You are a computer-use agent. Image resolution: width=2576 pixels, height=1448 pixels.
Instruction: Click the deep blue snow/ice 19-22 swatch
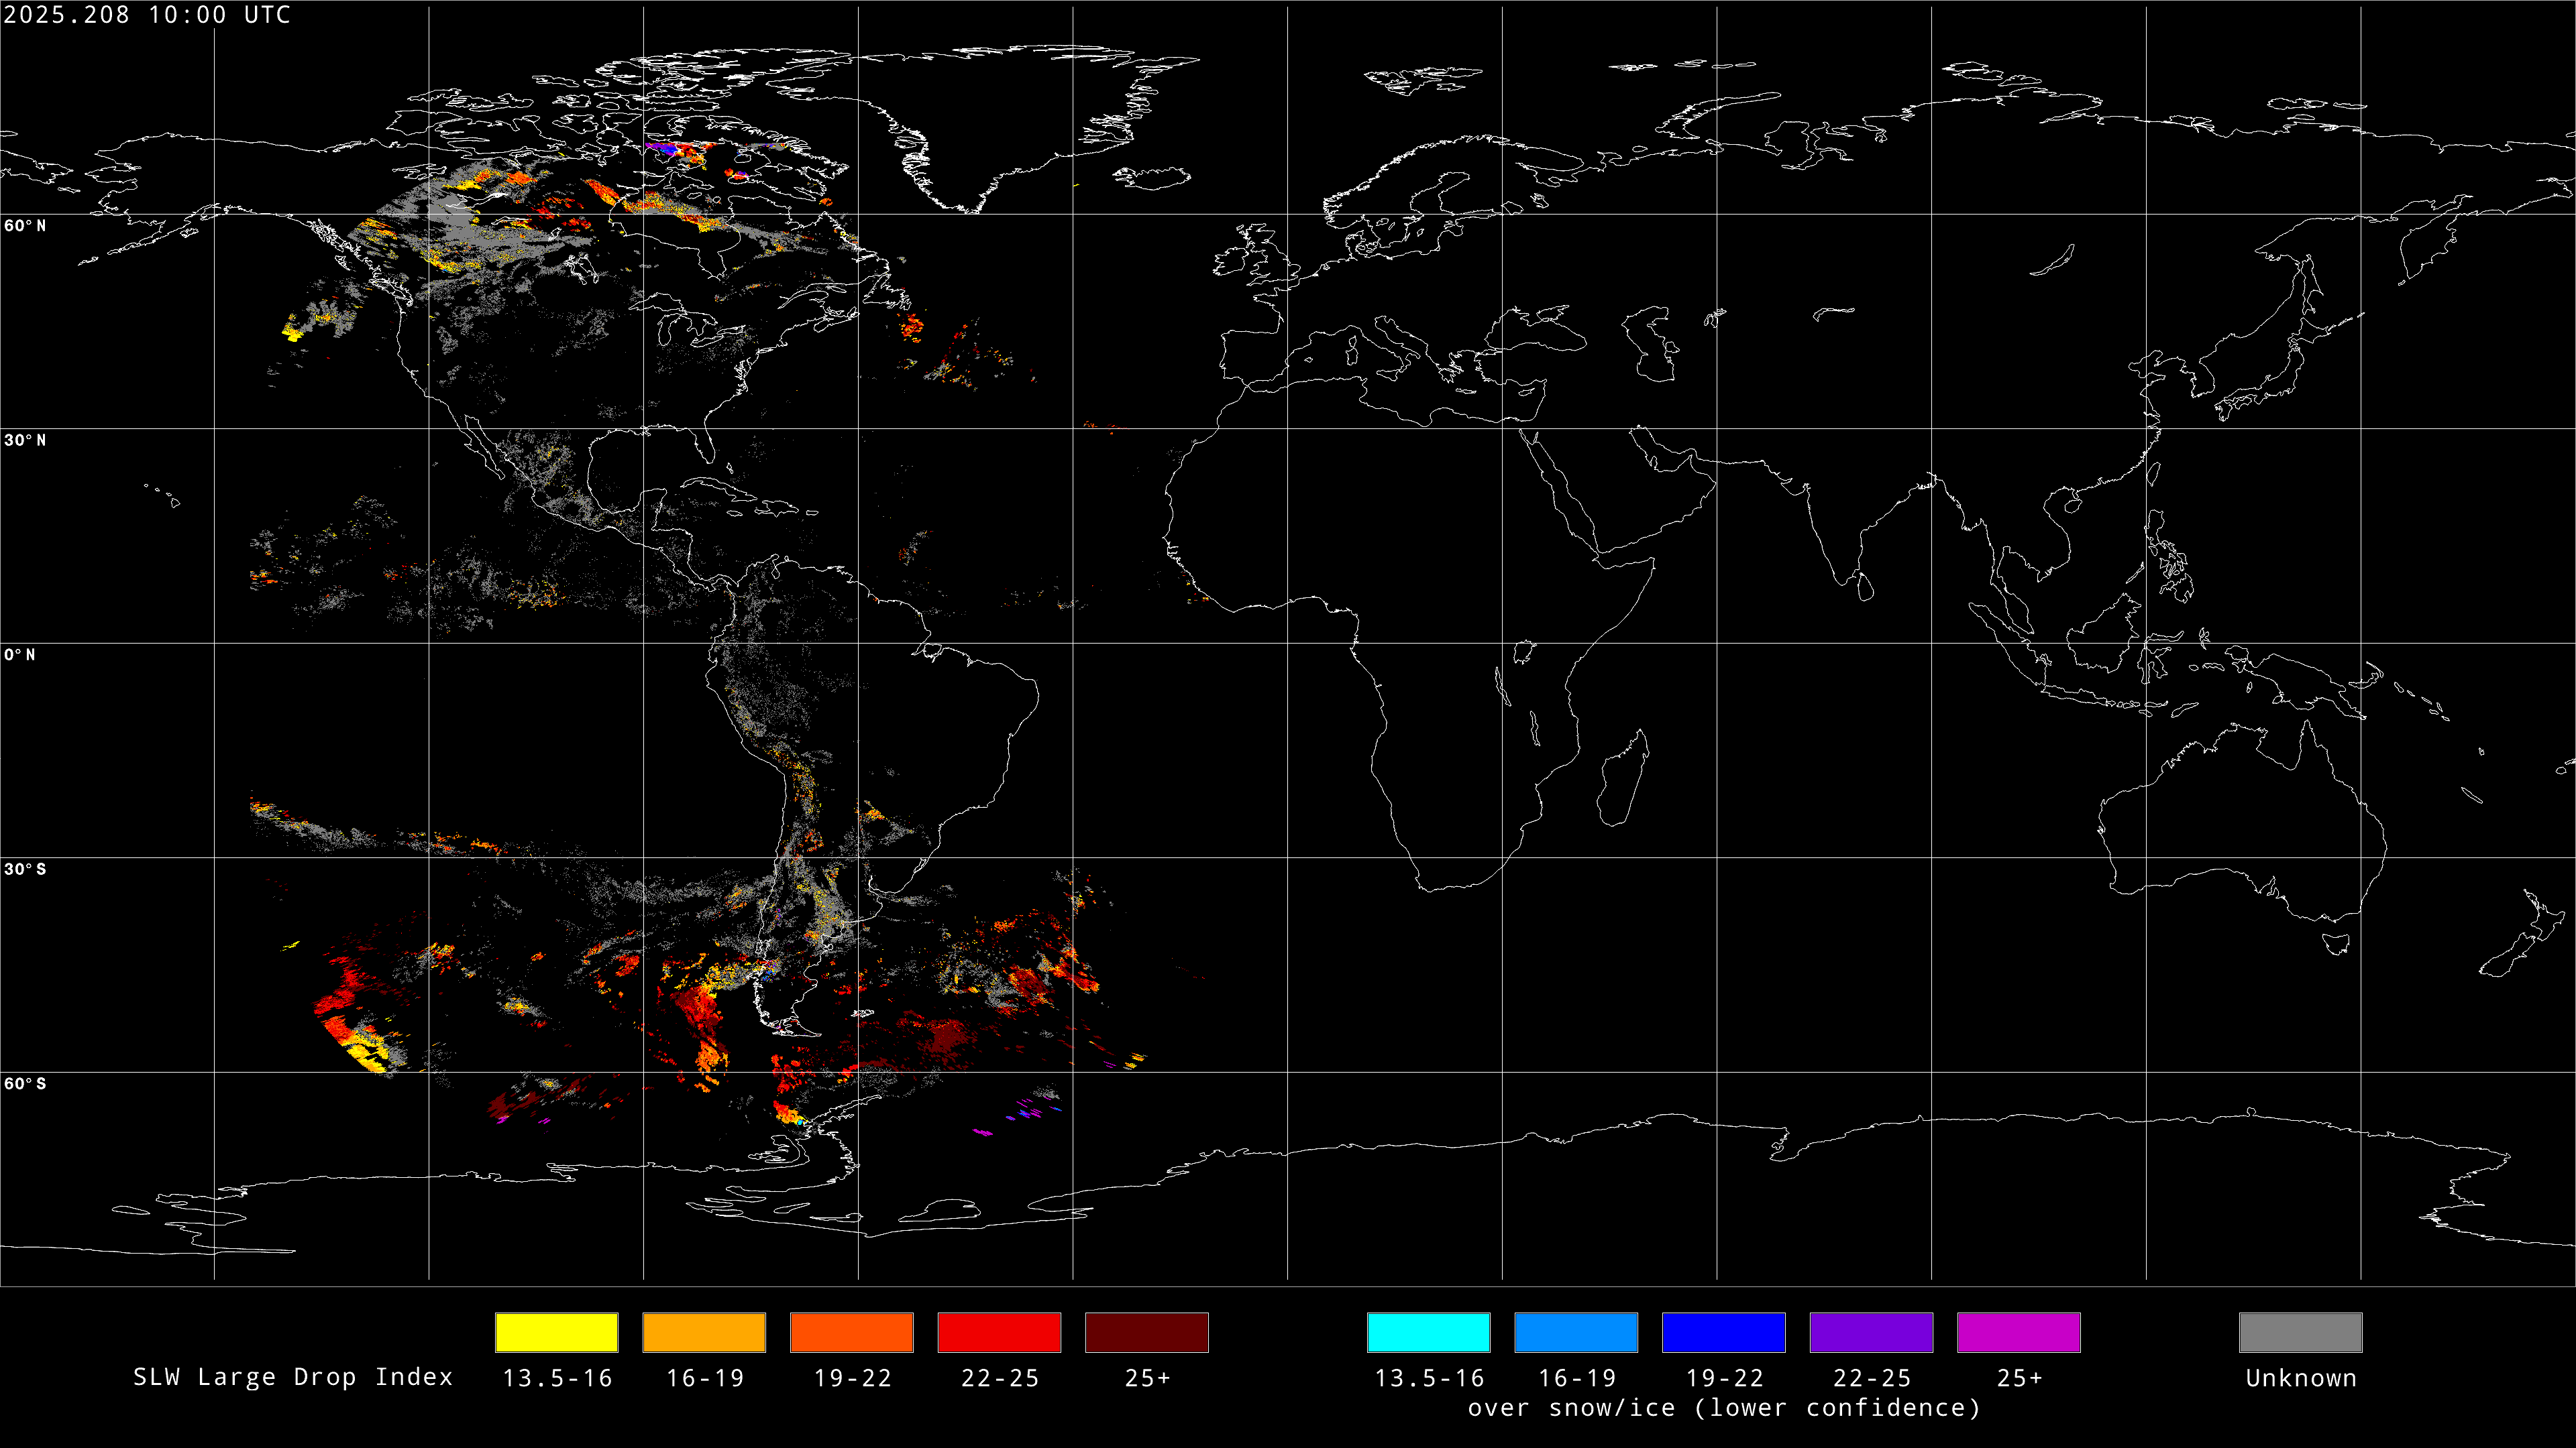click(x=1723, y=1332)
